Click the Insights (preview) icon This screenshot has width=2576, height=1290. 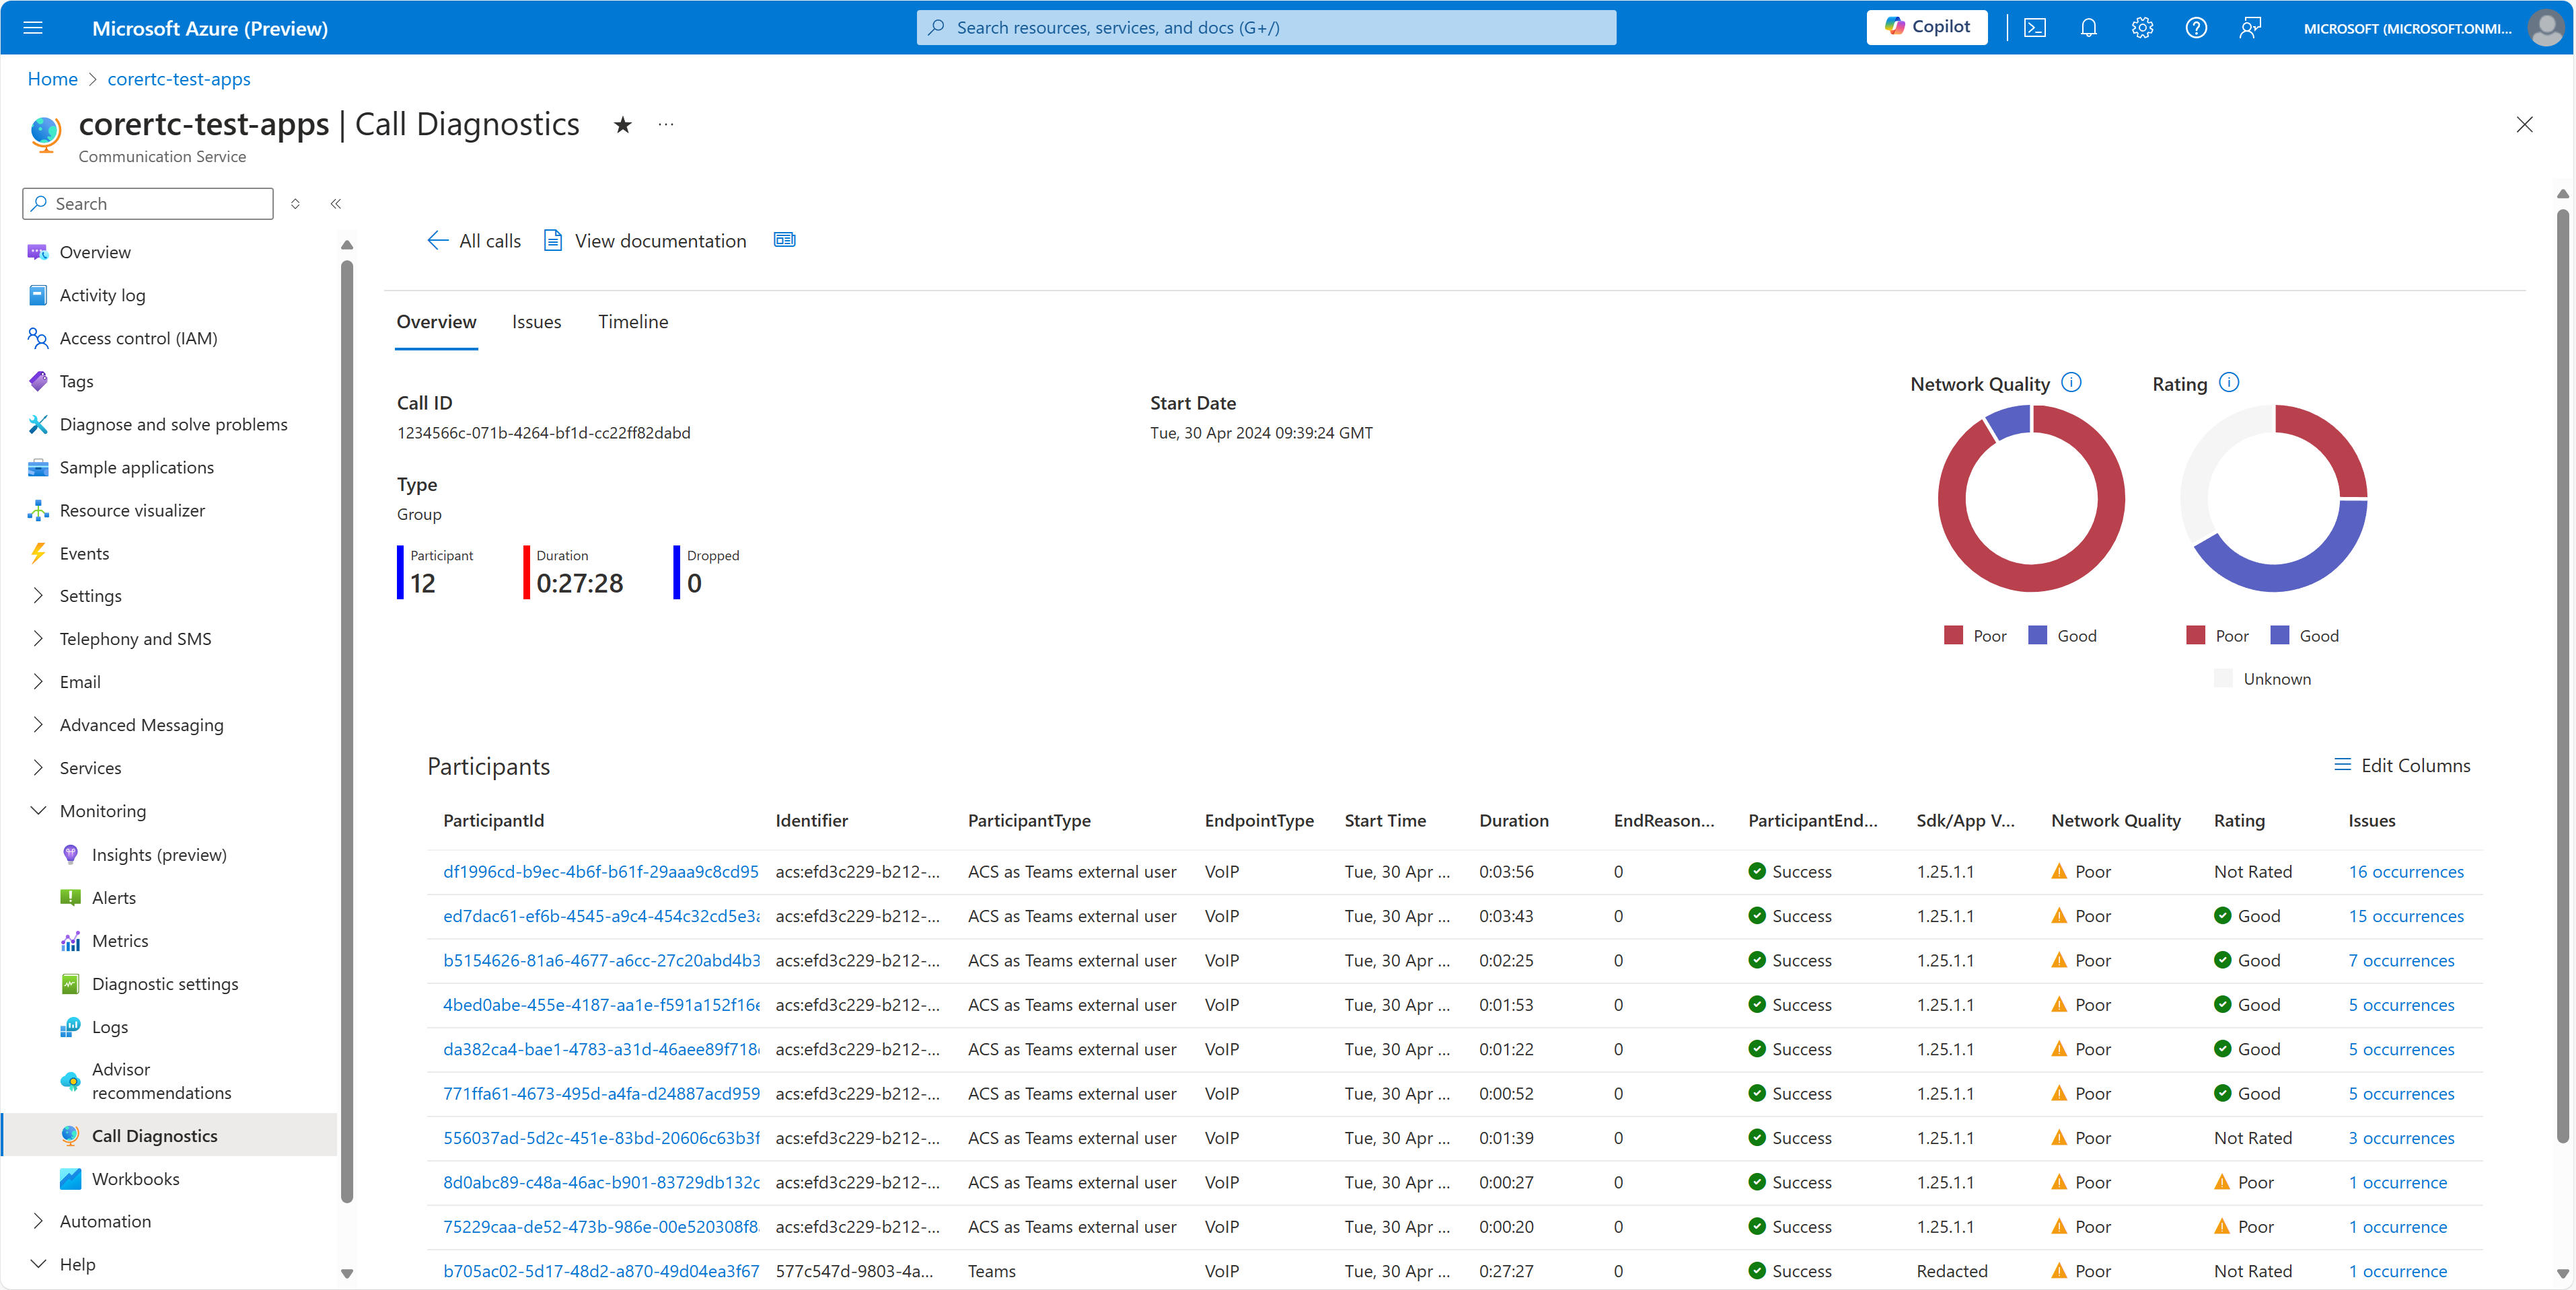click(69, 854)
